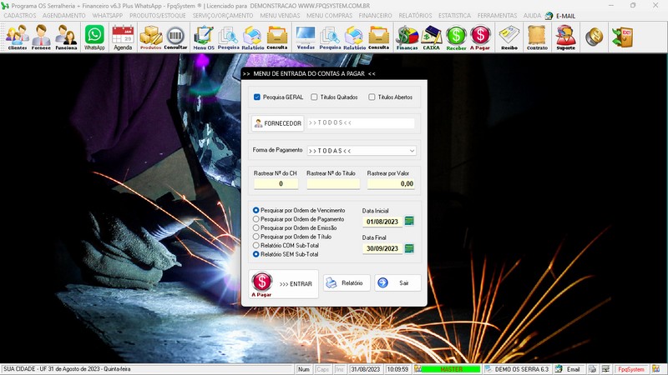Screen dimensions: 668x375
Task: Open calendar picker for Data Inicial
Action: coord(409,222)
